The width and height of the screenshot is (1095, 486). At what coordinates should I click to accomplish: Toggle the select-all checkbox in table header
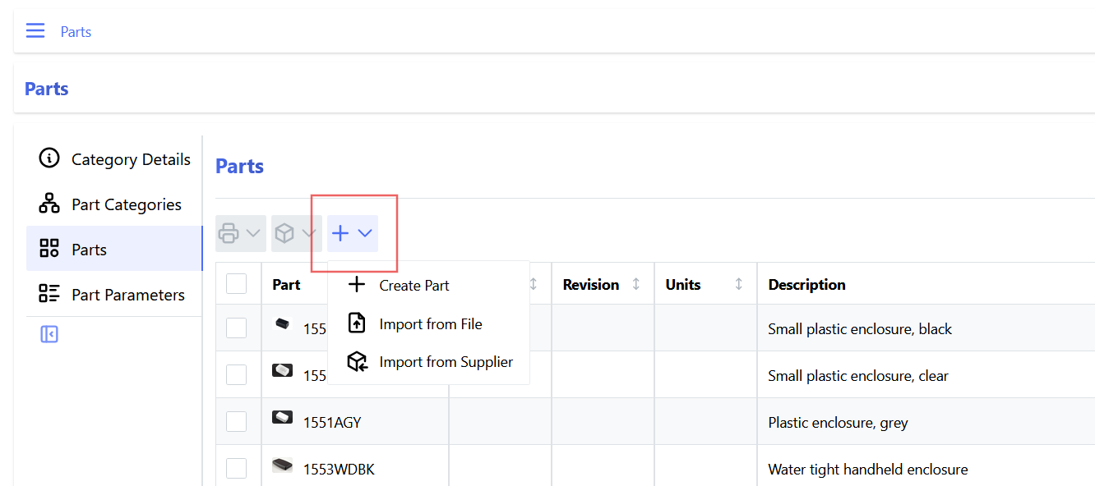point(237,283)
